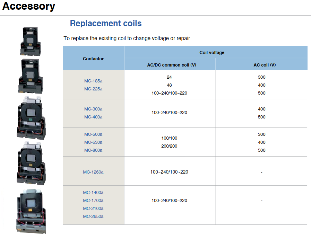Screen dimensions: 311x238
Task: Click the 48 value in MC-185a row
Action: pyautogui.click(x=169, y=85)
